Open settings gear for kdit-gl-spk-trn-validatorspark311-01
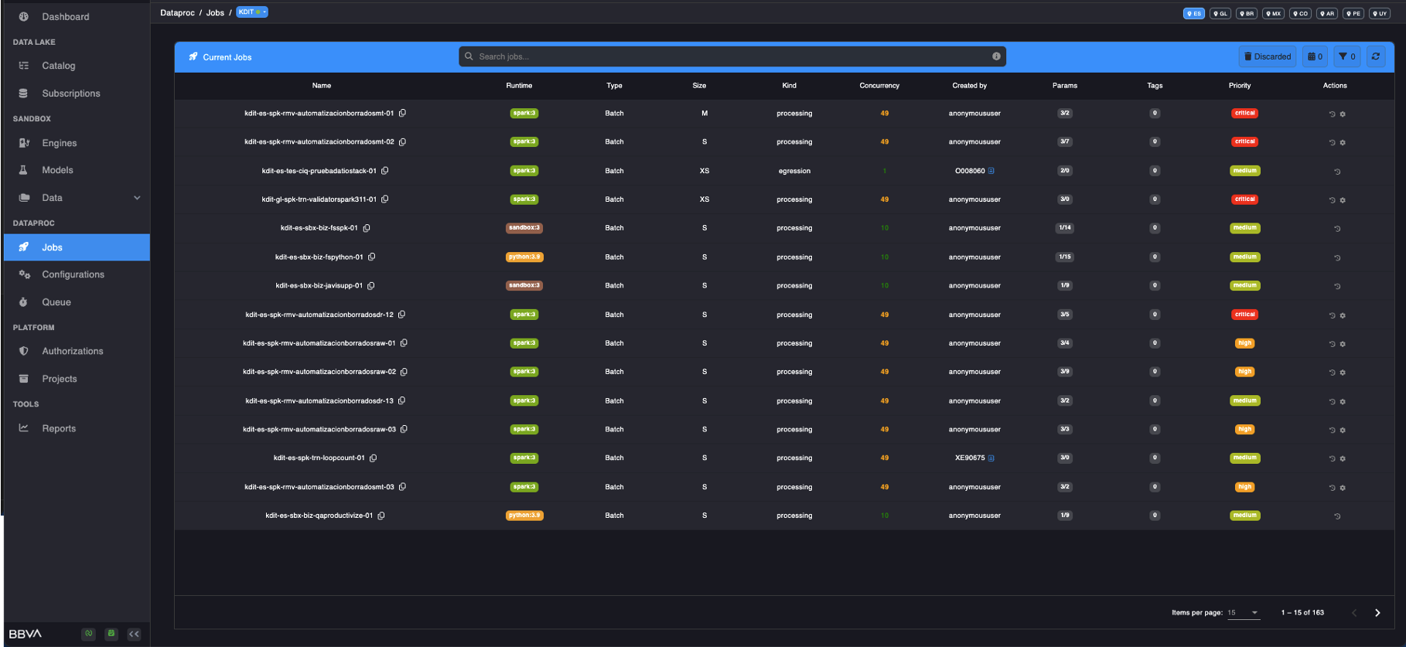This screenshot has width=1406, height=647. click(1343, 200)
